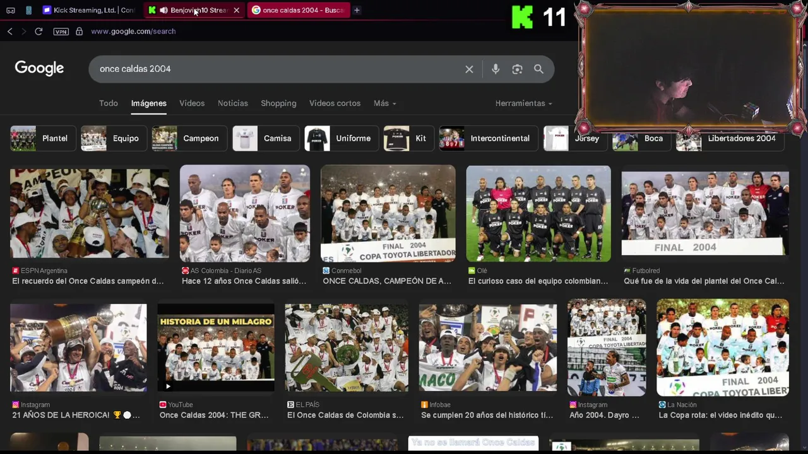
Task: Open ESPN Argentina trophy celebration image
Action: point(90,213)
